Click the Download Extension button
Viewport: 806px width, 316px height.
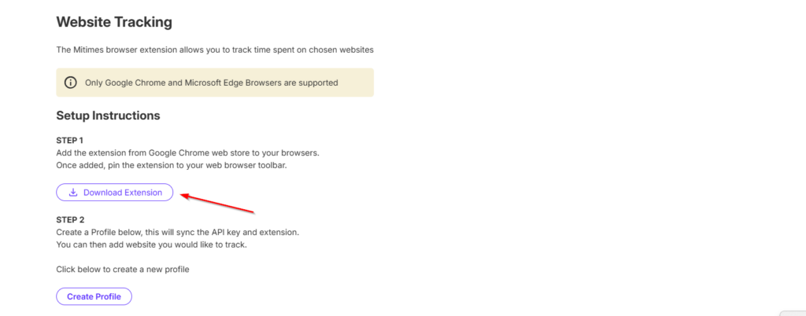tap(114, 193)
